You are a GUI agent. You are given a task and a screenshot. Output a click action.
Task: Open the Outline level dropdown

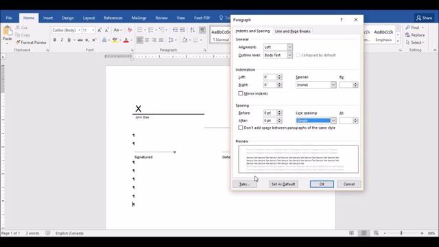click(289, 55)
